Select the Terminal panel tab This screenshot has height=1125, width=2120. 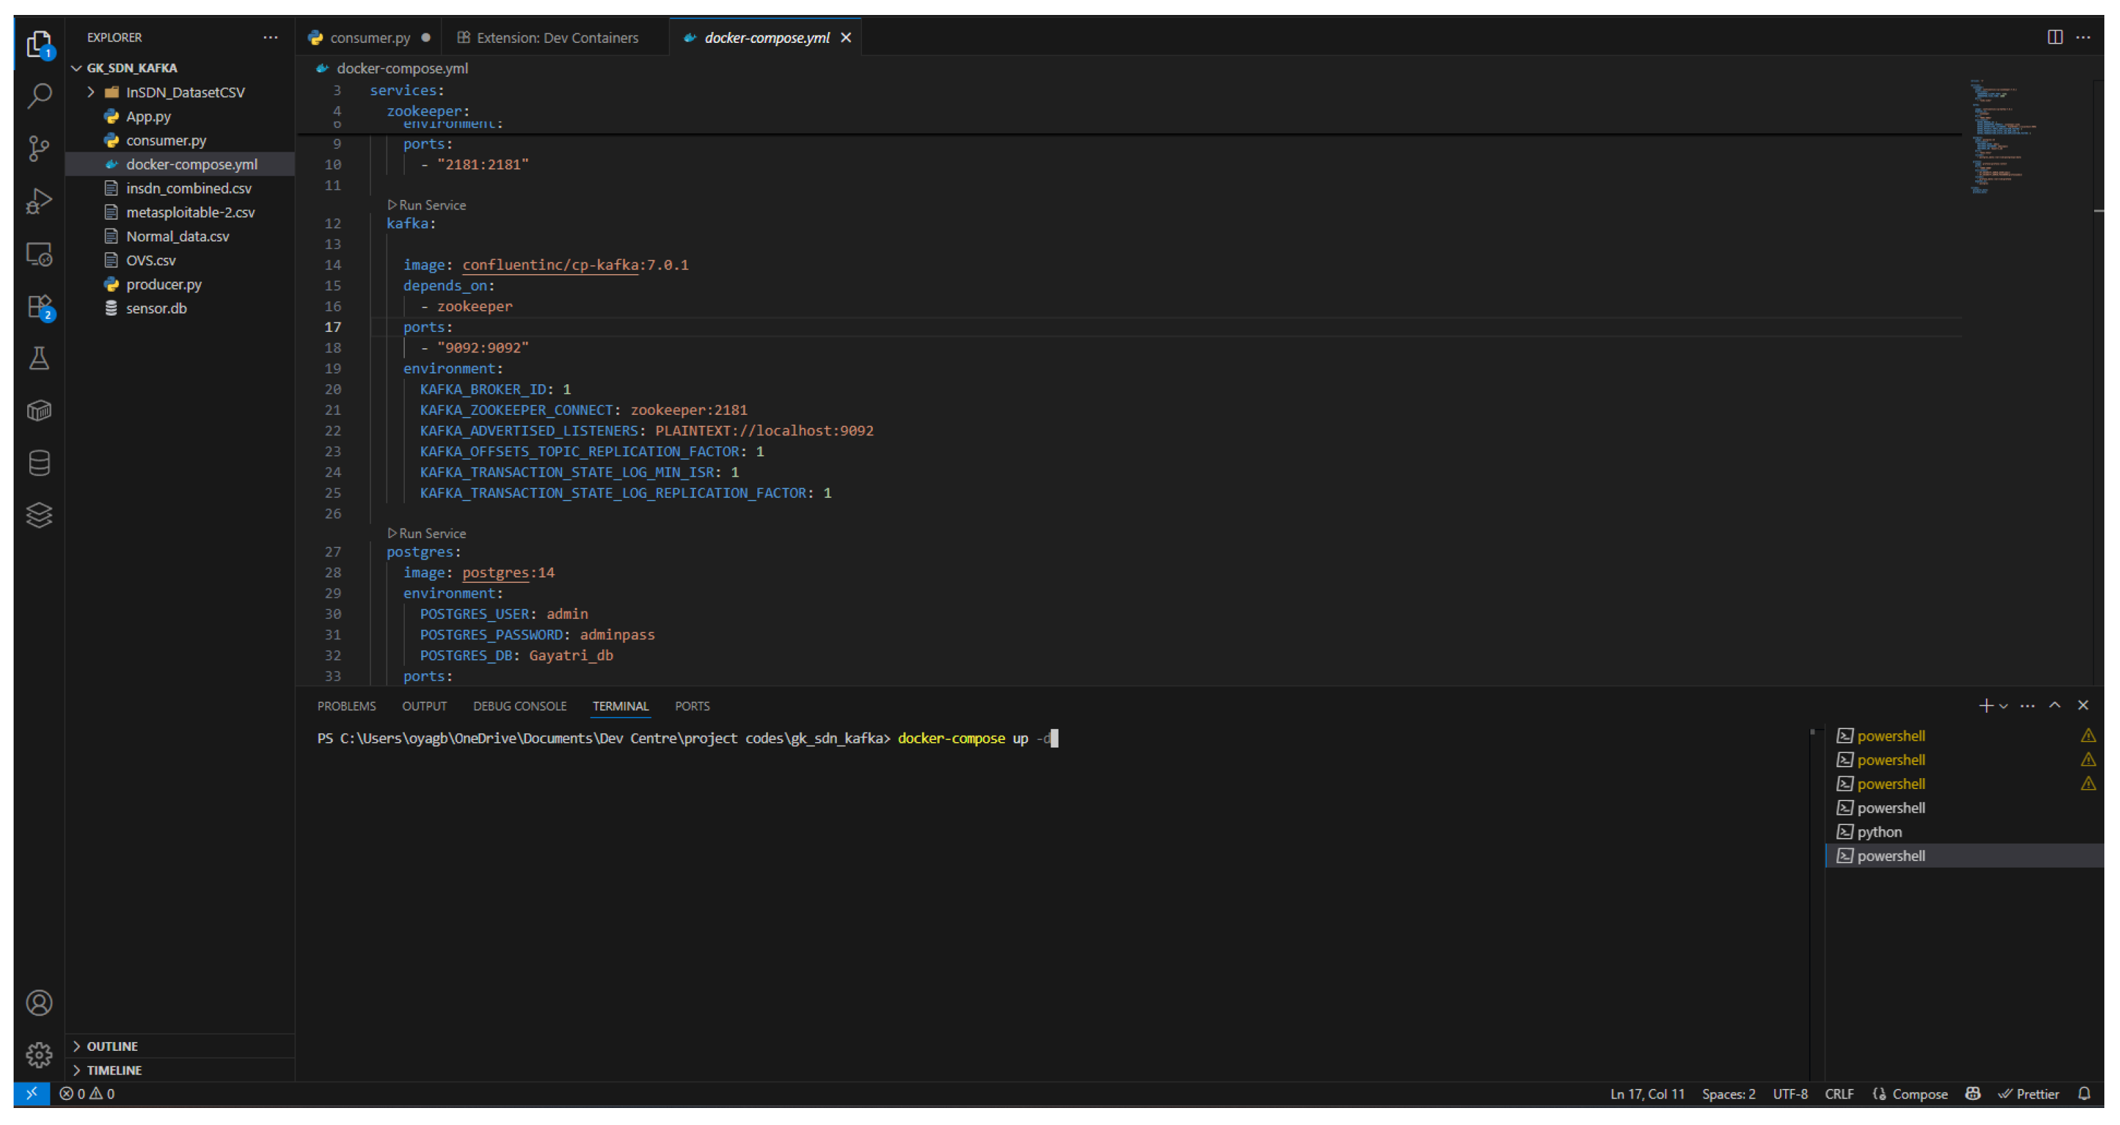click(x=620, y=706)
